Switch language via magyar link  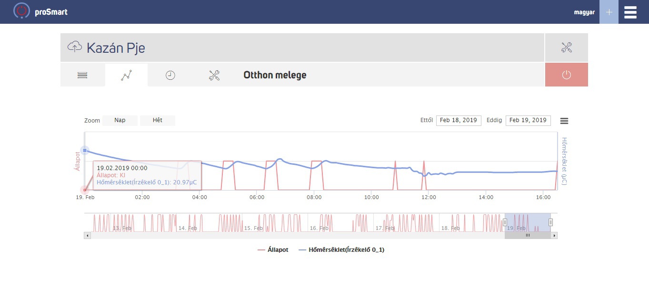(584, 12)
